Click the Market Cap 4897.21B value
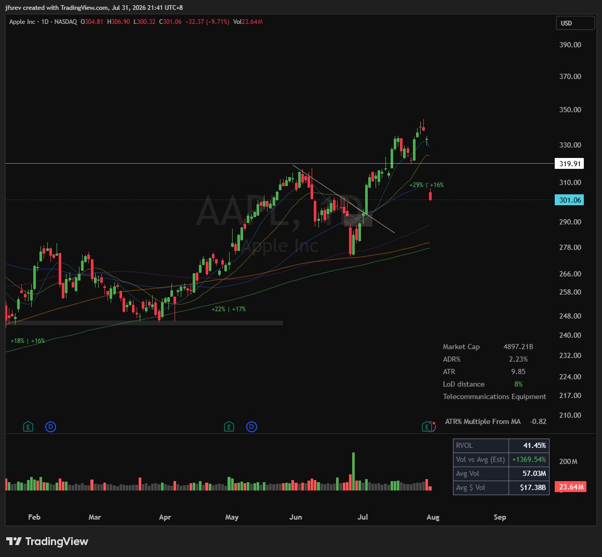Viewport: 602px width, 557px height. point(518,347)
